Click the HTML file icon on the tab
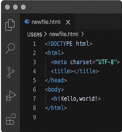Screen dimensions: 122x132 [27, 22]
